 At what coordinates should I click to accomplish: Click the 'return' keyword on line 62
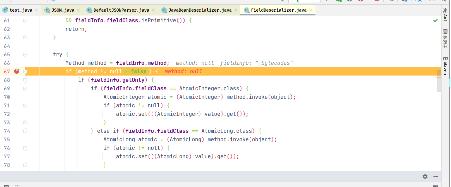coord(75,29)
